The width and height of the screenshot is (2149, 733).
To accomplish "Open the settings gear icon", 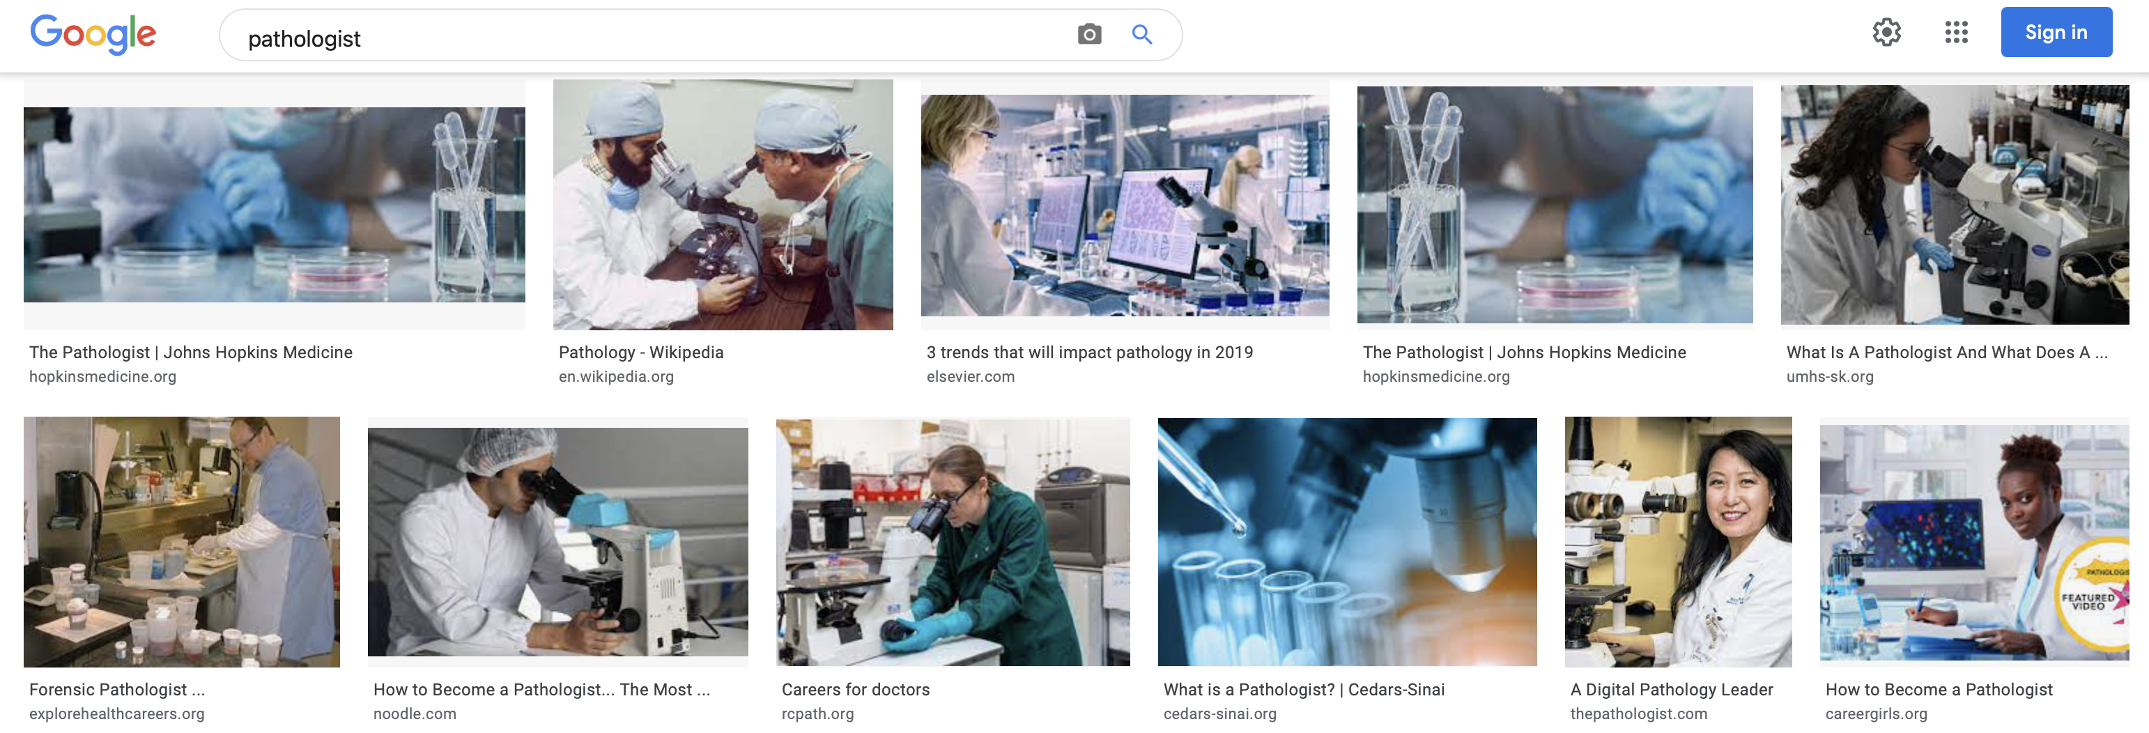I will [1886, 33].
